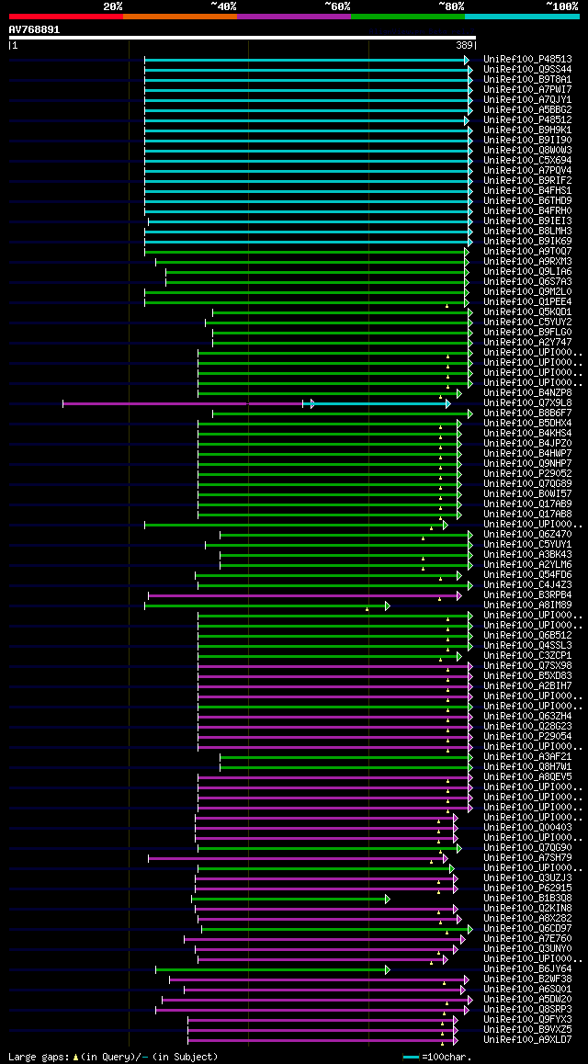Open hit UniRef100_B9H9K1
This screenshot has width=588, height=1064.
pyautogui.click(x=527, y=130)
